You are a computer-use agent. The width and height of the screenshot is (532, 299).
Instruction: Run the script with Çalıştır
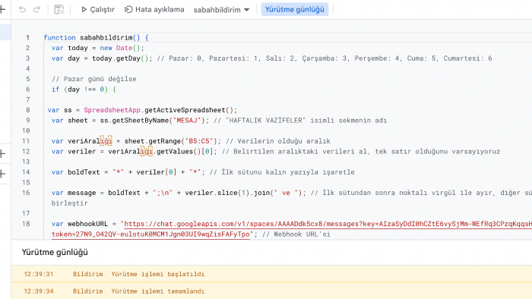pos(98,9)
